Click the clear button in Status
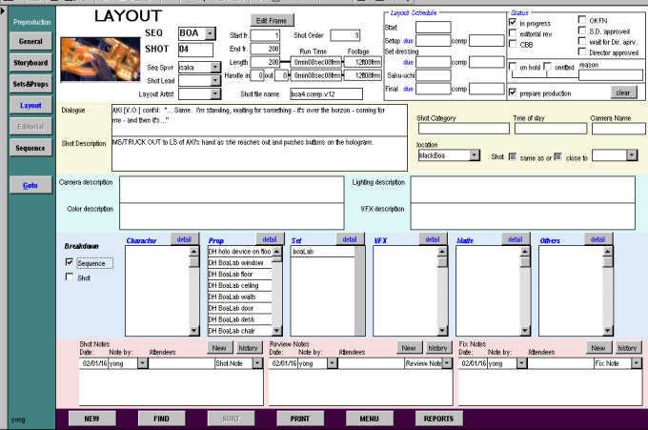This screenshot has height=430, width=648. click(x=621, y=92)
